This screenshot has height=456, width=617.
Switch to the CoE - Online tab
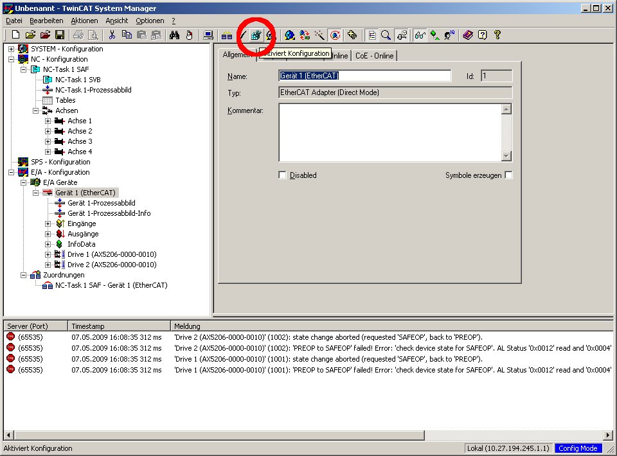point(375,56)
